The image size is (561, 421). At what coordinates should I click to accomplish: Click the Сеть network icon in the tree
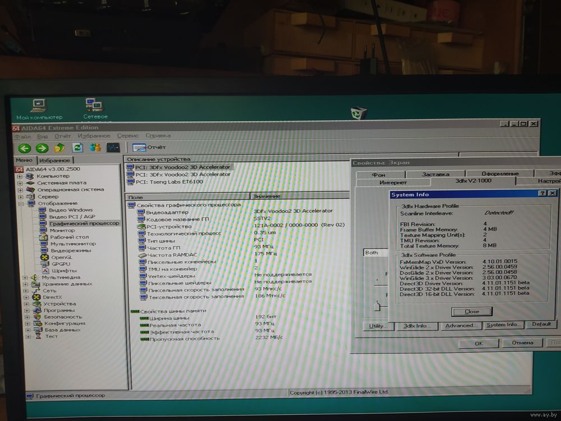coord(36,291)
